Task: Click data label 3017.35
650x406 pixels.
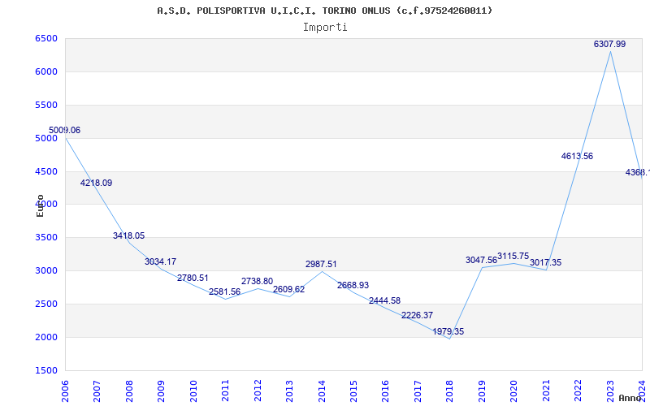Action: click(545, 262)
